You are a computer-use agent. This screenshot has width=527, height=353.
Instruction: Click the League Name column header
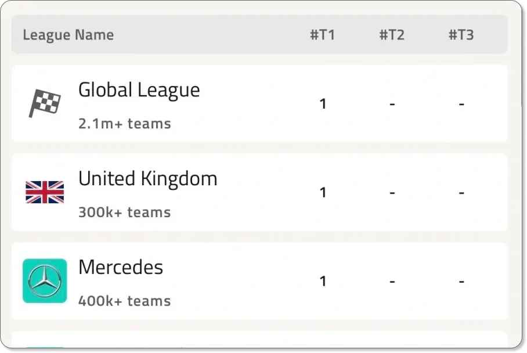click(x=68, y=35)
